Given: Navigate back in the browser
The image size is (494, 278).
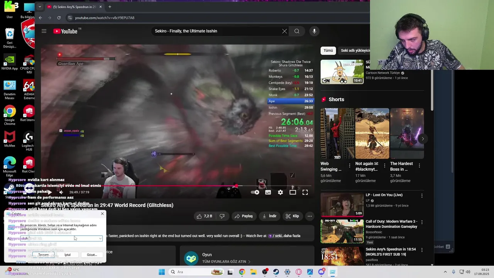Looking at the screenshot, I should point(40,18).
